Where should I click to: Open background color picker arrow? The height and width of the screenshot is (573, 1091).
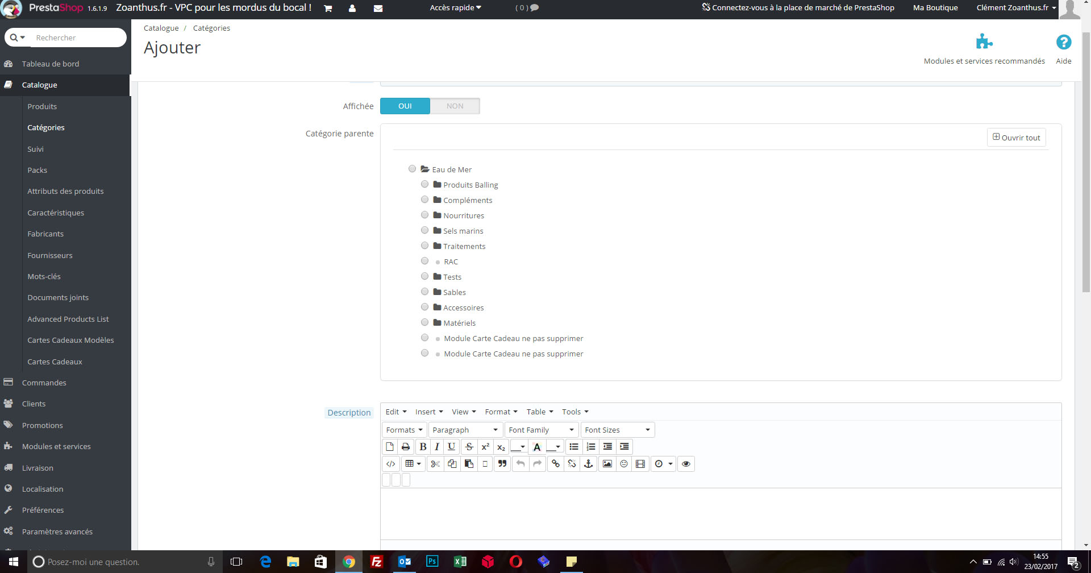click(x=558, y=447)
